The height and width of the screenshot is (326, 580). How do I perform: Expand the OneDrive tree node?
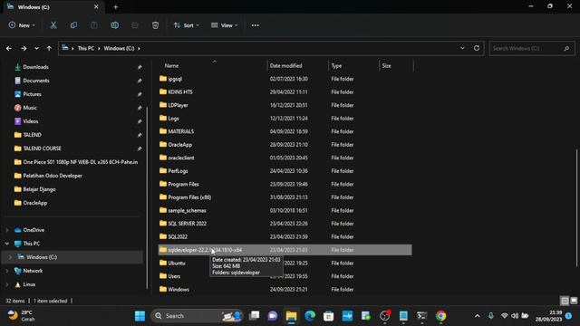[x=7, y=230]
